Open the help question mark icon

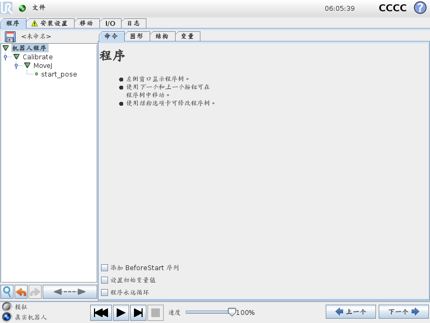tap(420, 8)
